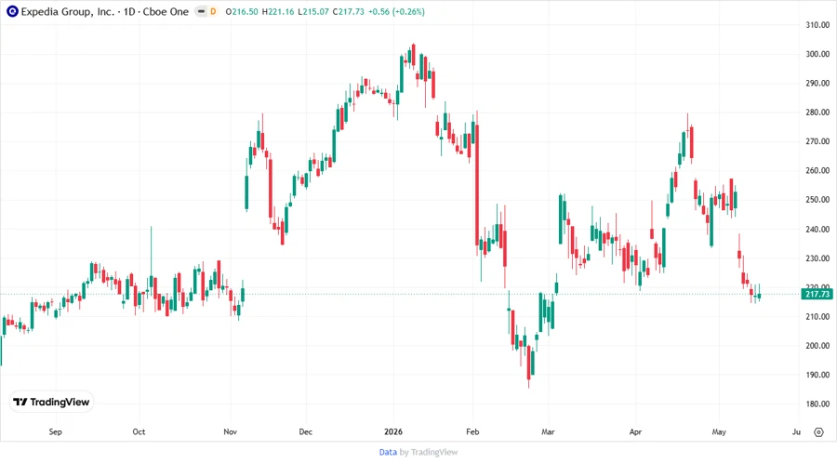837x463 pixels.
Task: Click the Nov label on time axis
Action: pos(230,431)
